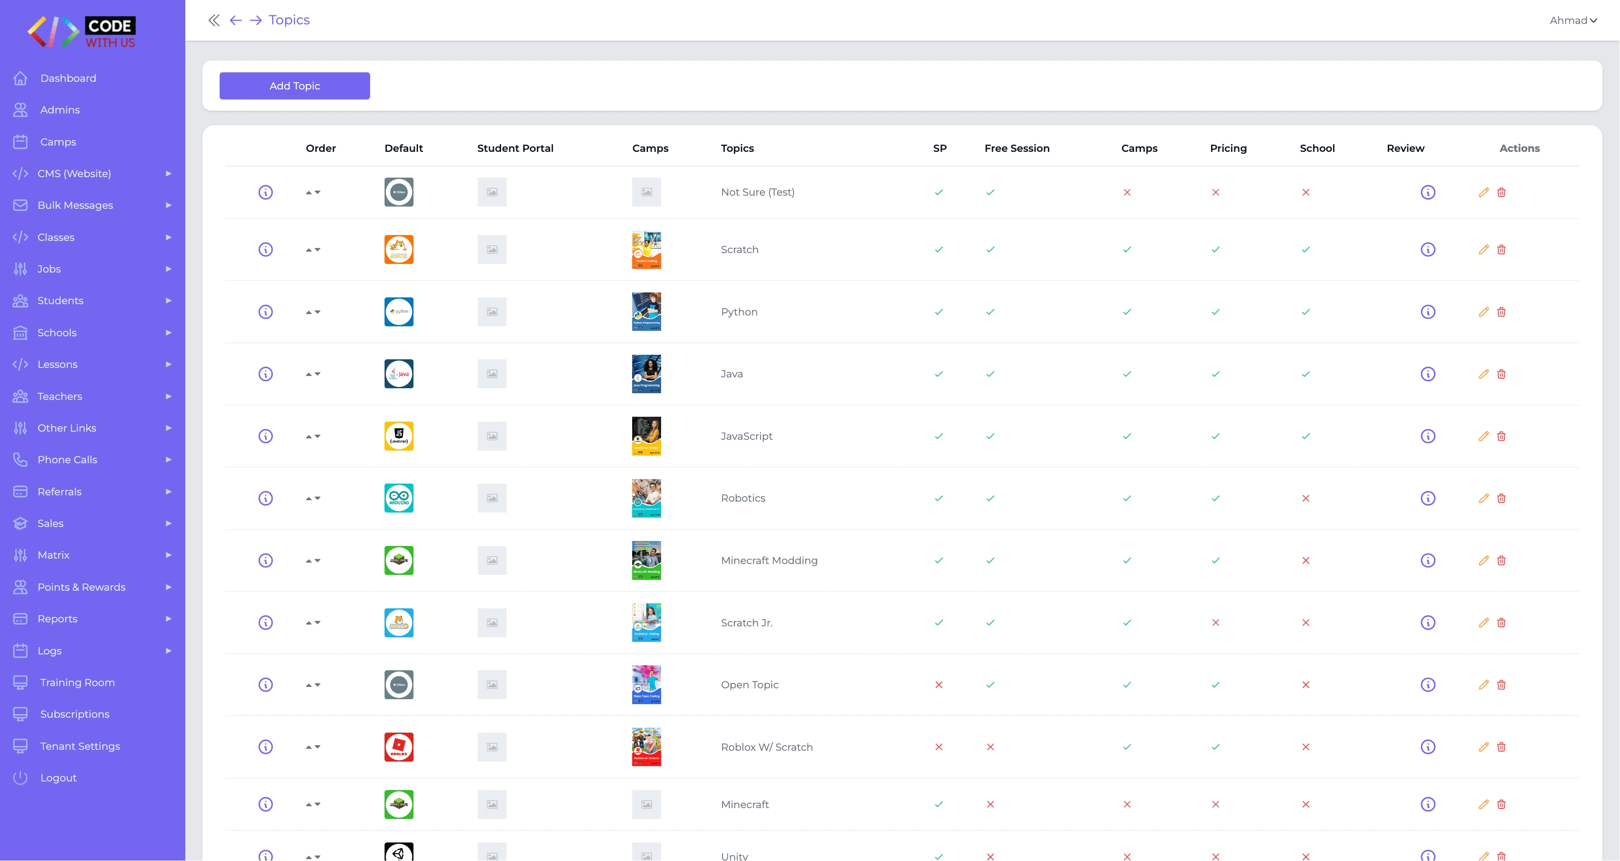This screenshot has height=861, width=1620.
Task: Delete the Python topic using trash icon
Action: tap(1501, 312)
